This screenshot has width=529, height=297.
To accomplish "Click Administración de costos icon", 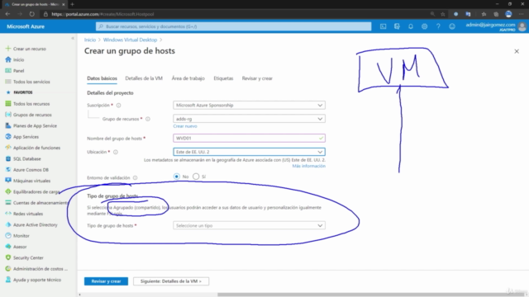I will coord(8,269).
